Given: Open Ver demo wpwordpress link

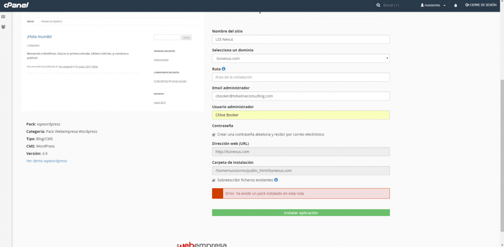Looking at the screenshot, I should pyautogui.click(x=47, y=161).
